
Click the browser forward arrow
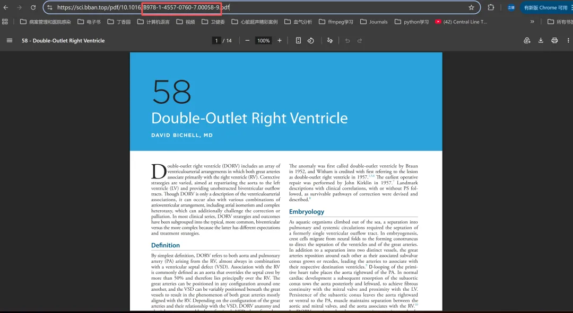20,7
